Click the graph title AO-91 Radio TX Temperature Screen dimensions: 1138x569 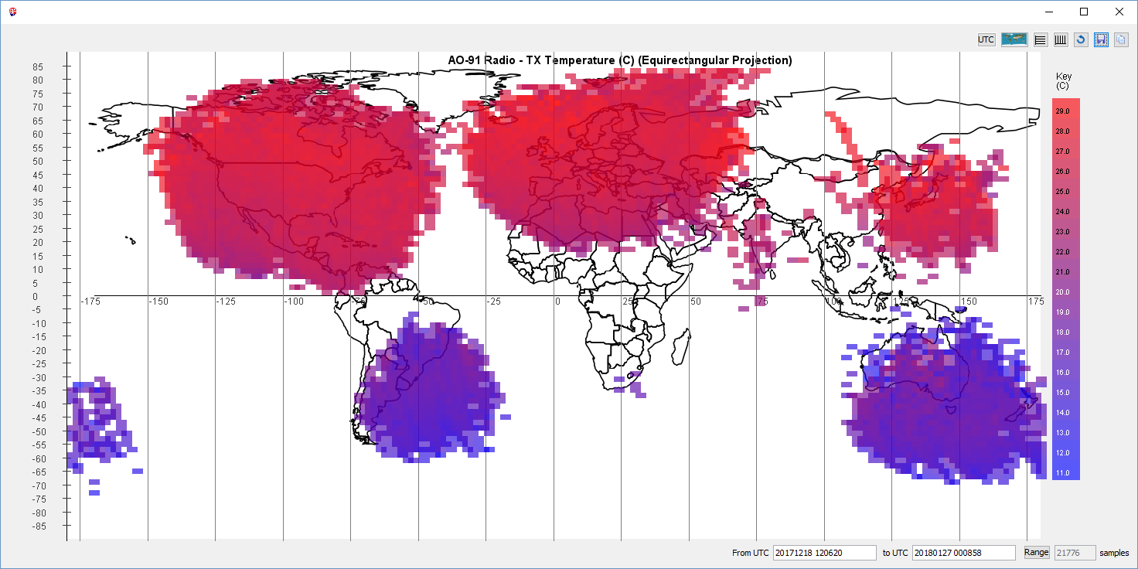(620, 60)
